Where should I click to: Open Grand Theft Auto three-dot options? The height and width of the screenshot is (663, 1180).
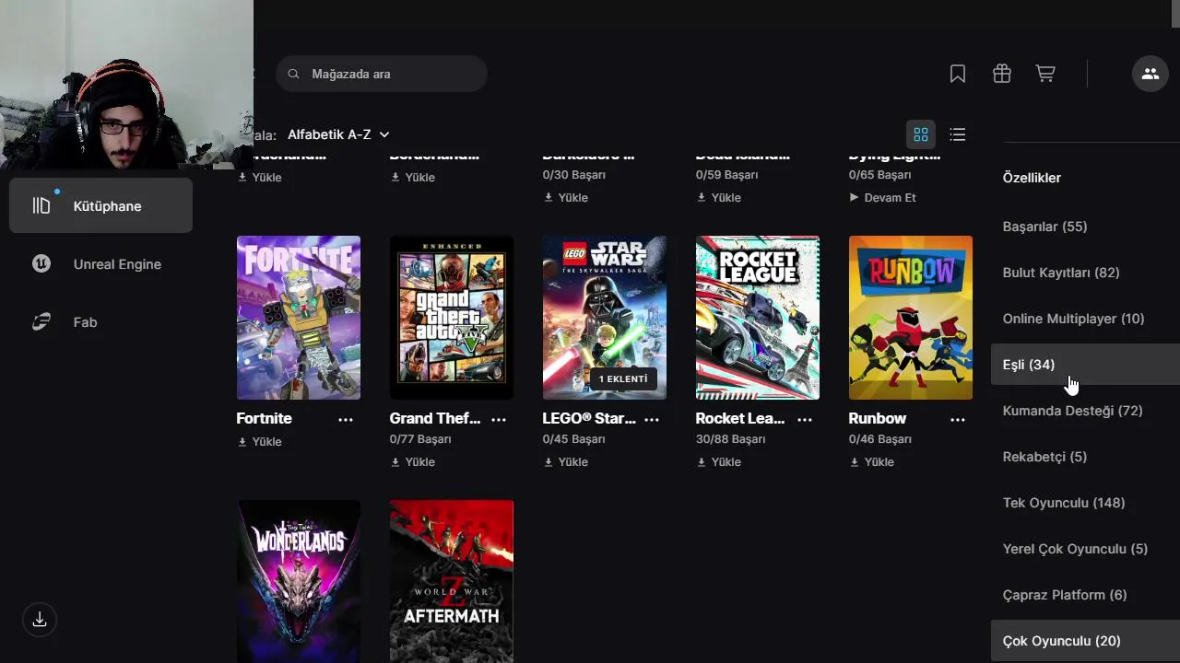tap(499, 419)
